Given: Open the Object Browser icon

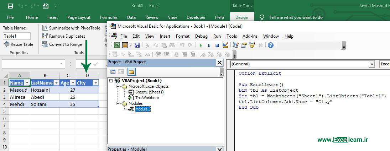Looking at the screenshot, I should tap(253, 45).
